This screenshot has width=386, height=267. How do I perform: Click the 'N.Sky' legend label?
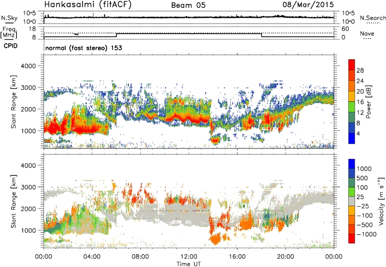[9, 18]
